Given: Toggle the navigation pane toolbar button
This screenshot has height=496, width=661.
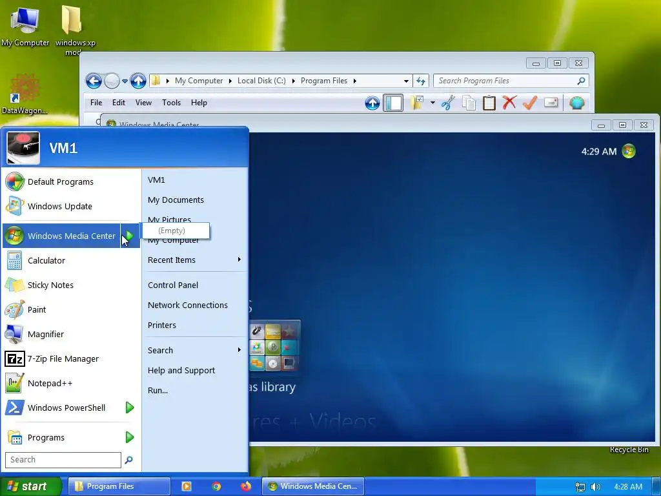Looking at the screenshot, I should point(393,103).
